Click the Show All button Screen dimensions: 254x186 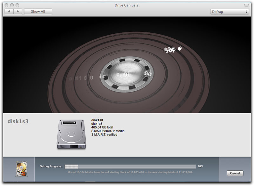click(38, 11)
